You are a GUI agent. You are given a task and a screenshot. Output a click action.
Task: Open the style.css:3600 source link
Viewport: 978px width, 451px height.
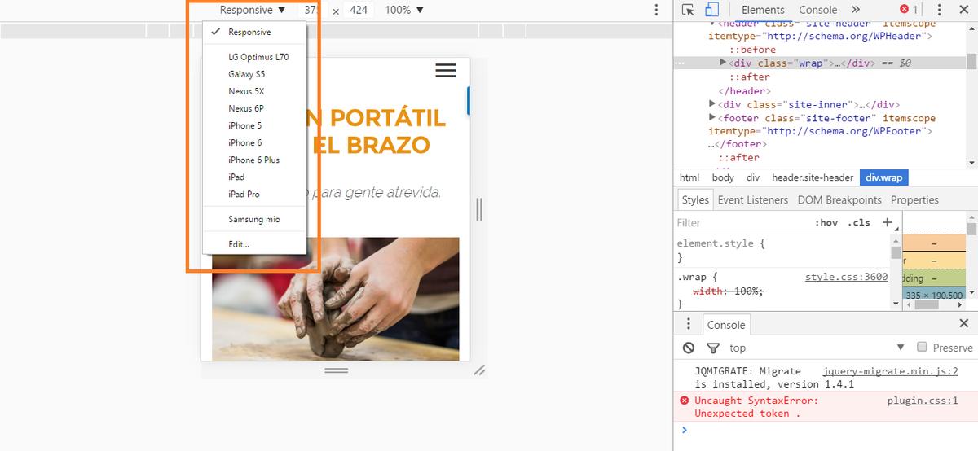coord(846,277)
